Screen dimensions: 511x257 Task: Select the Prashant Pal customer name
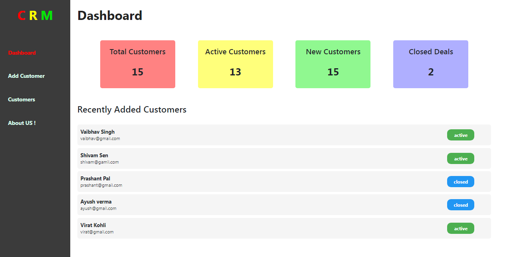tap(95, 178)
